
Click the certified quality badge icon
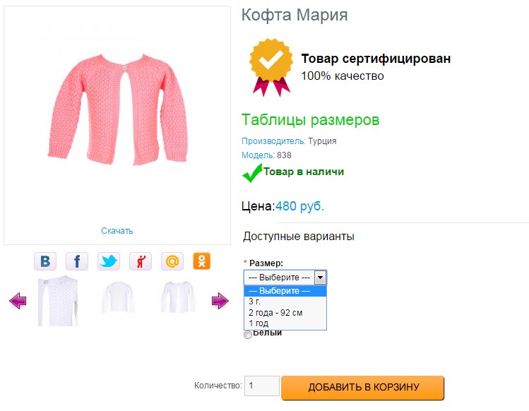point(271,67)
